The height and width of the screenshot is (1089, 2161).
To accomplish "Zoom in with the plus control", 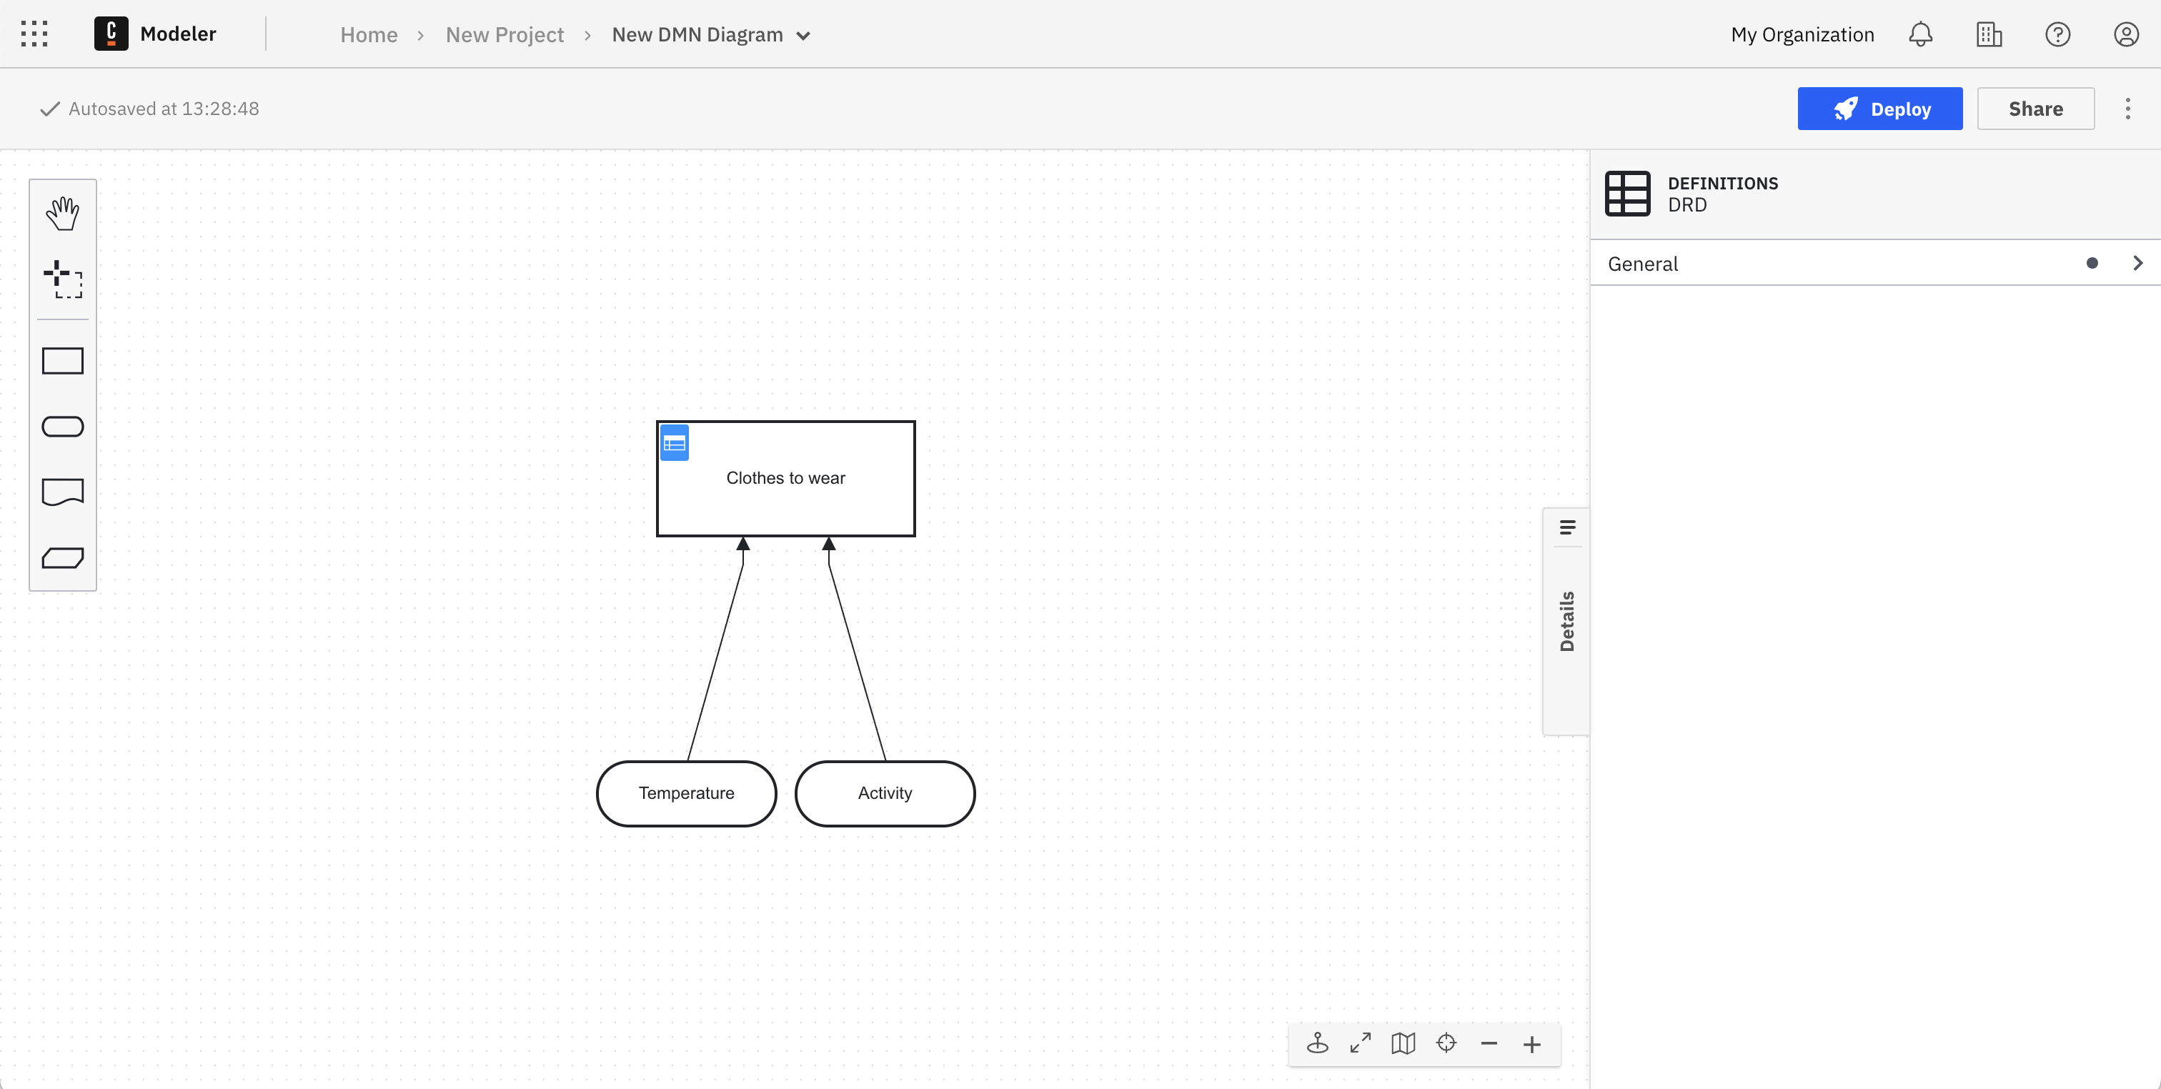I will tap(1531, 1044).
